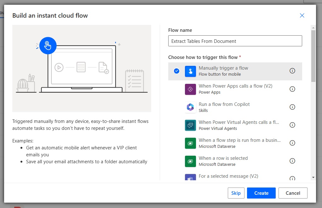Uncheck the Manually trigger a flow checkmark
Viewport: 322px width, 208px height.
pos(177,71)
